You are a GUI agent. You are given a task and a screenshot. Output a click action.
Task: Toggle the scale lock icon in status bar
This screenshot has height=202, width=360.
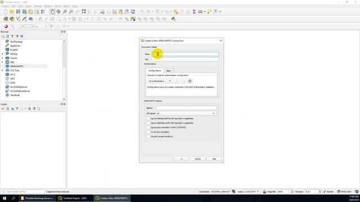(264, 192)
